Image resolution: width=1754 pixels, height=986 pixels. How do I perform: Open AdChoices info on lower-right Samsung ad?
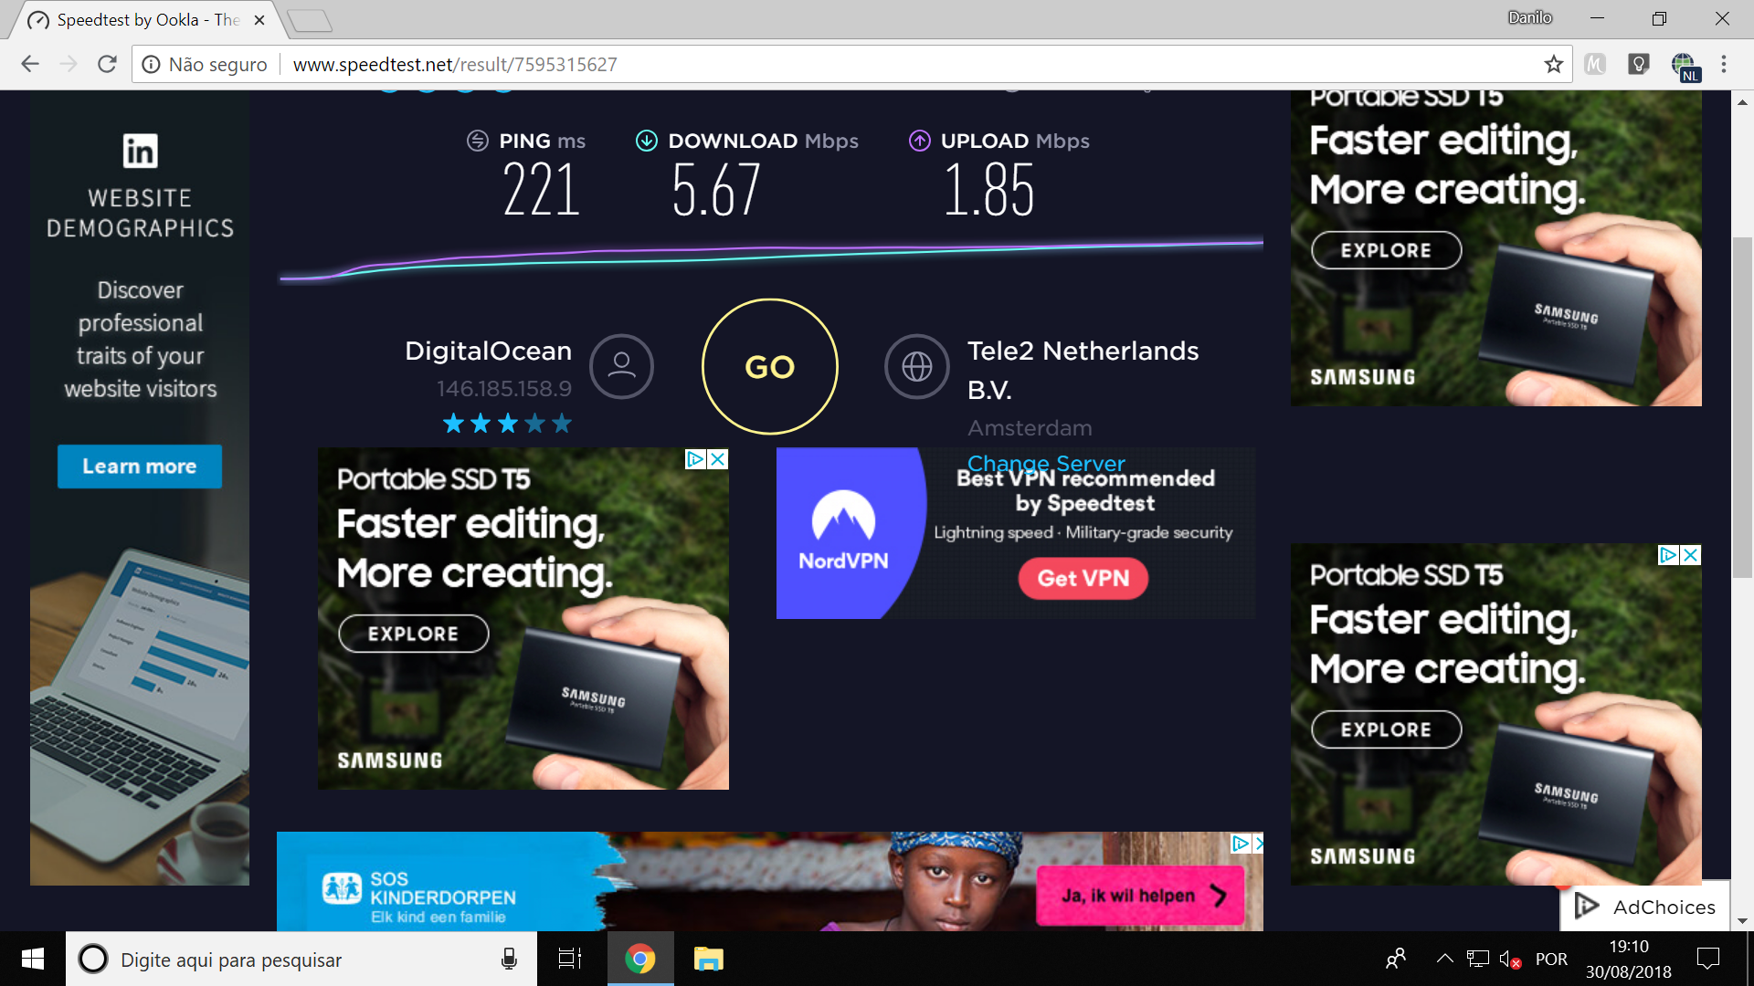pos(1669,555)
